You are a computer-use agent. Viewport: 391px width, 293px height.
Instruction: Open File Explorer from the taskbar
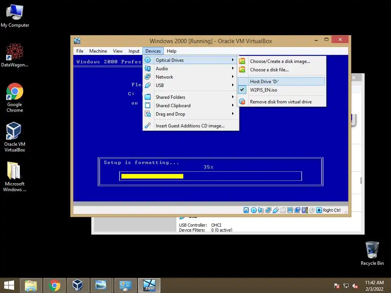tap(31, 285)
